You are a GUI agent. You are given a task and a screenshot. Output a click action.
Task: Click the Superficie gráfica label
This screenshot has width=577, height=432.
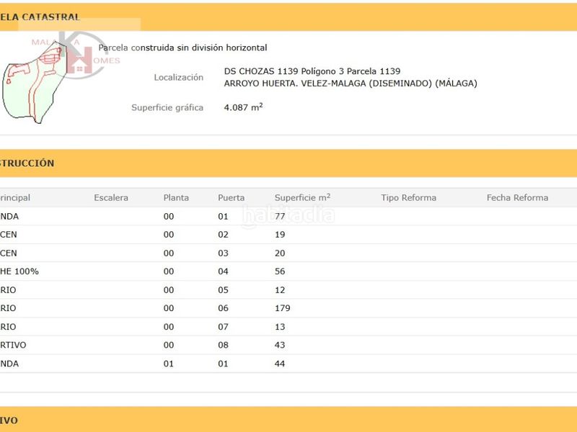coord(167,107)
